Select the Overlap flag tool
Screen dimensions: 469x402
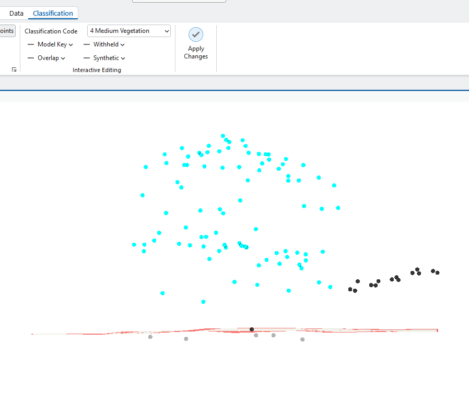[x=48, y=58]
